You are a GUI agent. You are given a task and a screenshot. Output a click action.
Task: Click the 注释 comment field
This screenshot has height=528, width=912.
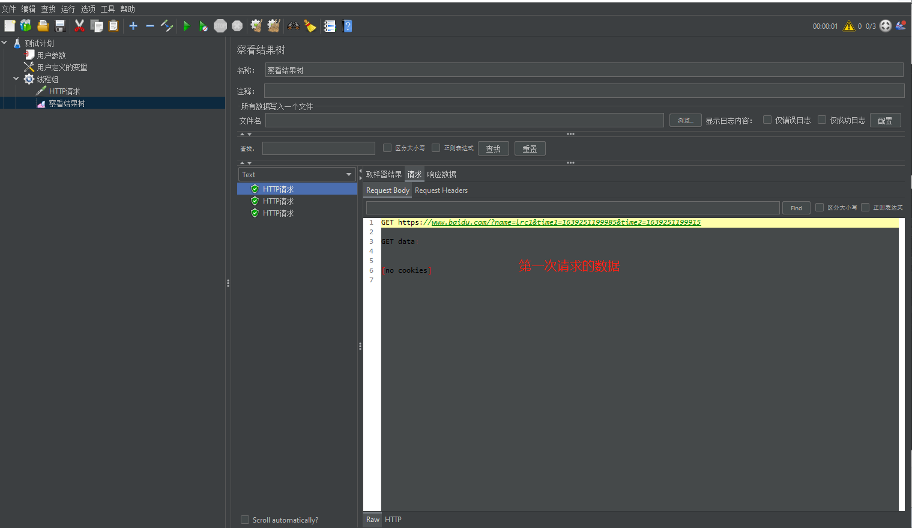coord(584,91)
